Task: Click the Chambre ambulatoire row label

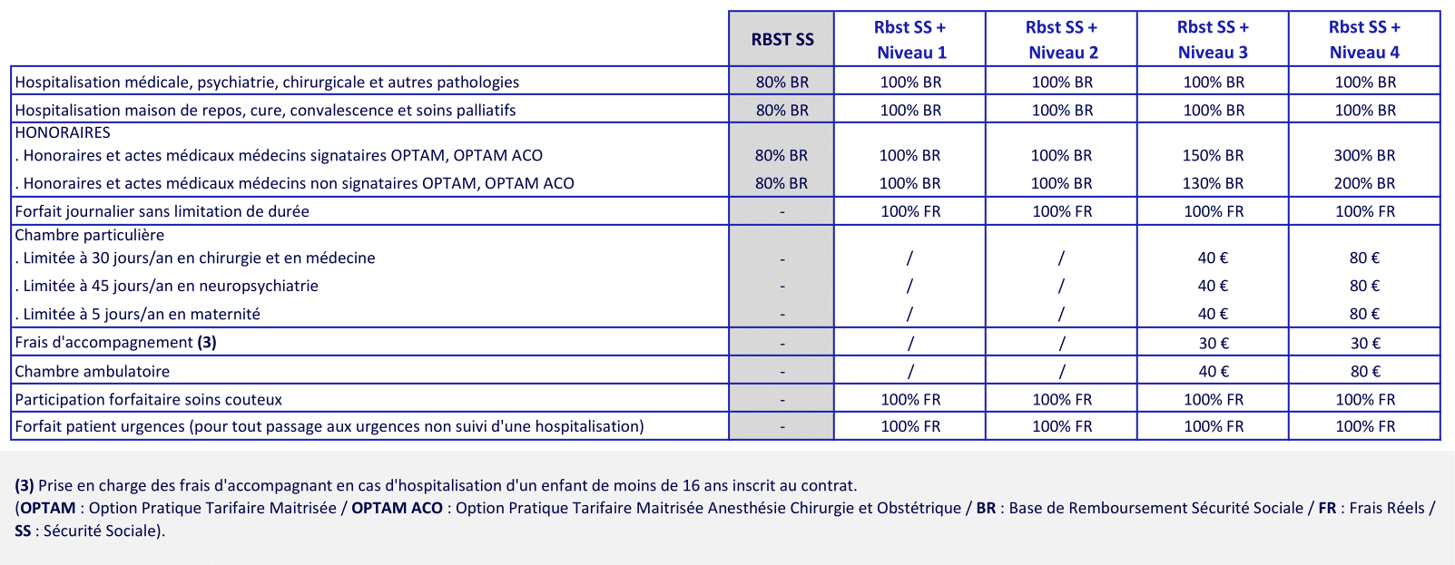Action: [x=93, y=371]
